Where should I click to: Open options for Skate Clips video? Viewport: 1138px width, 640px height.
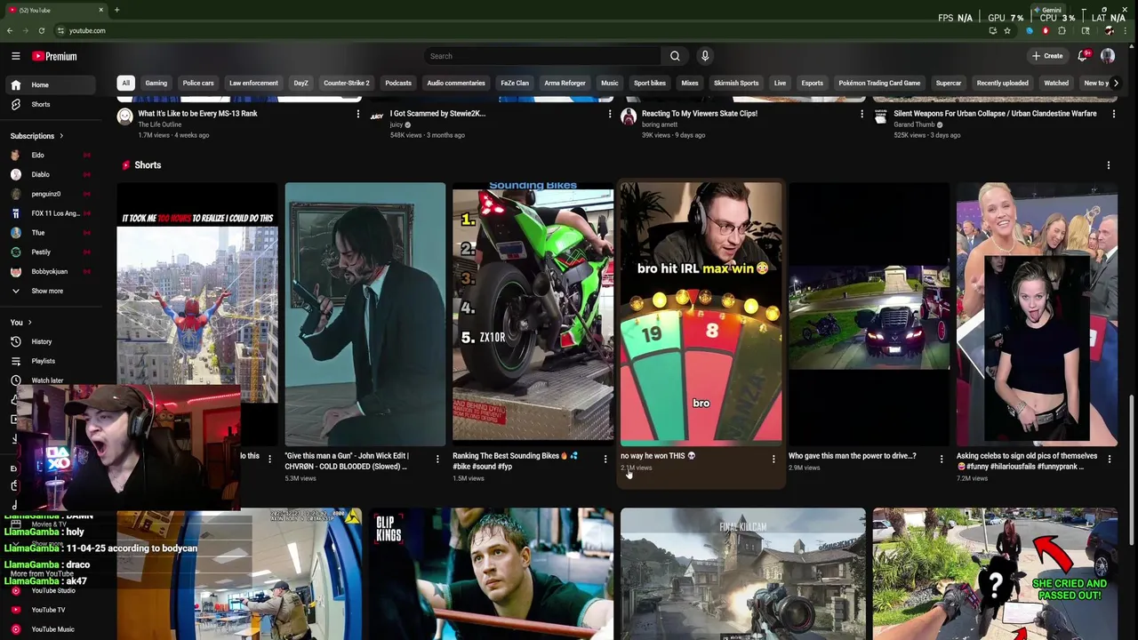862,114
